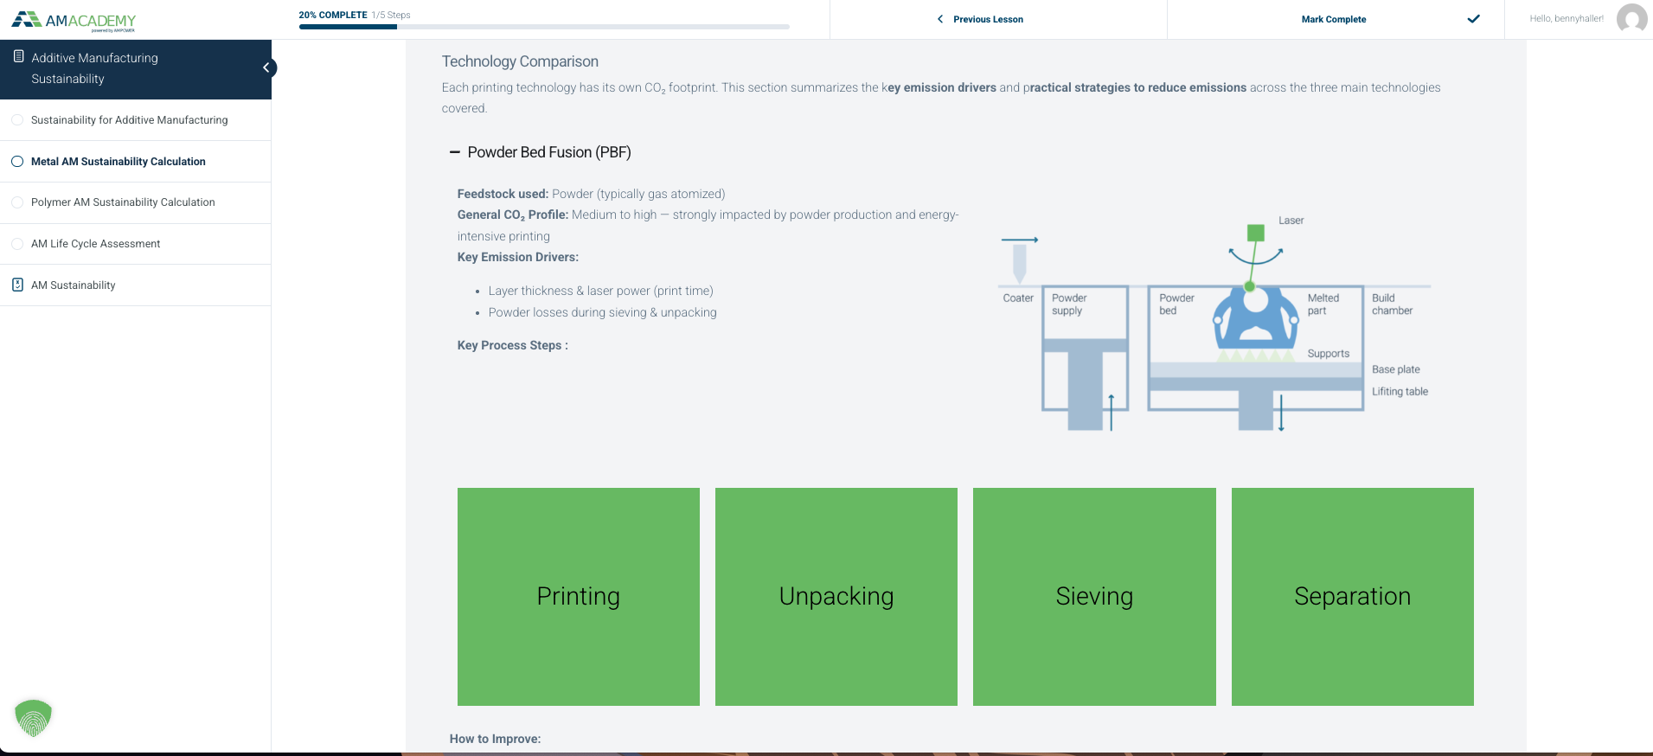Viewport: 1653px width, 756px height.
Task: Click the PBF machine diagram image
Action: coord(1215,323)
